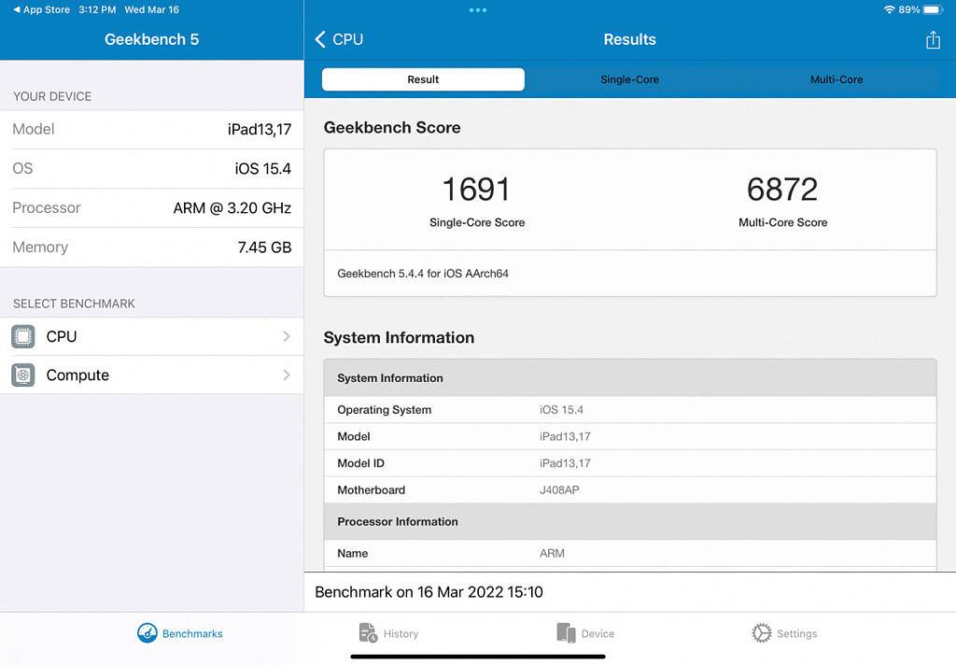
Task: Open the Benchmarks tab icon
Action: [148, 633]
